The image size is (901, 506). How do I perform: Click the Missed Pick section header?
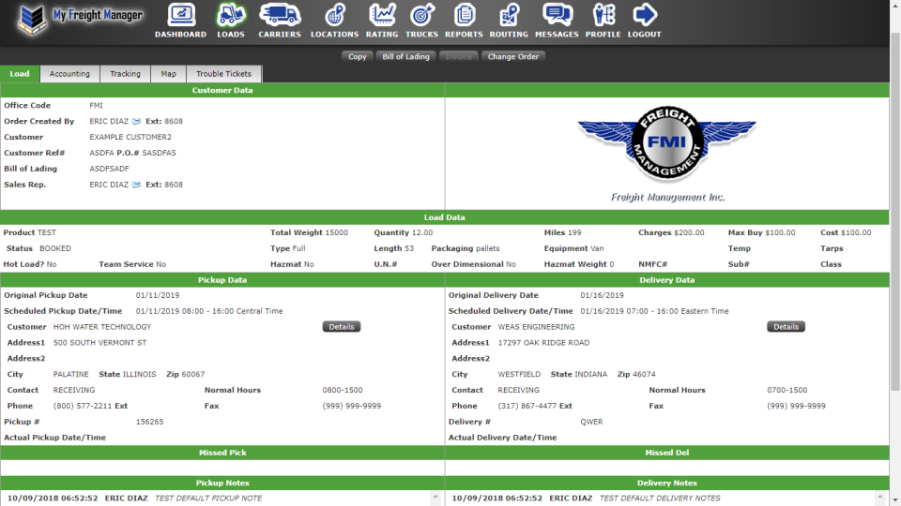[222, 453]
